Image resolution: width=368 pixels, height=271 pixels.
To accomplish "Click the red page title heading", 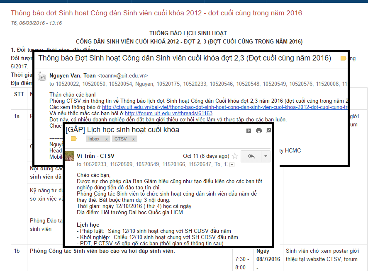I will [x=156, y=13].
